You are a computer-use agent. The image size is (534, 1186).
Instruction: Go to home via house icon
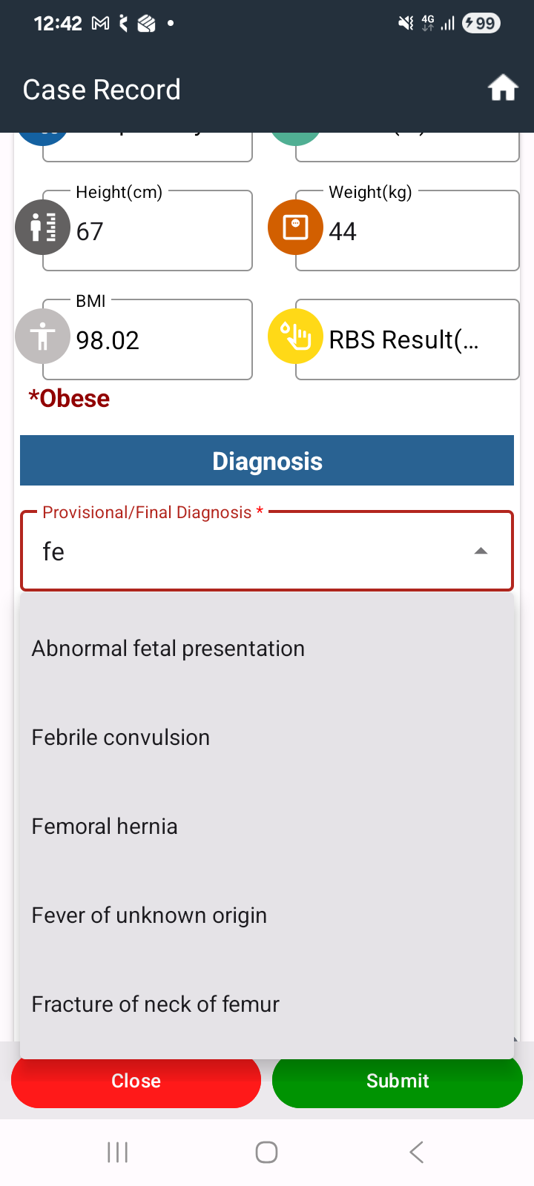[502, 88]
